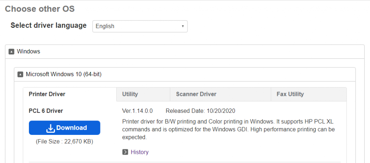370x163 pixels.
Task: Click the Released Date 10/20/2020 text
Action: [200, 111]
